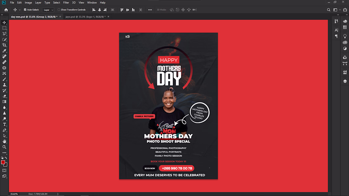The height and width of the screenshot is (196, 349).
Task: Expand the status bar info arrow
Action: click(58, 194)
